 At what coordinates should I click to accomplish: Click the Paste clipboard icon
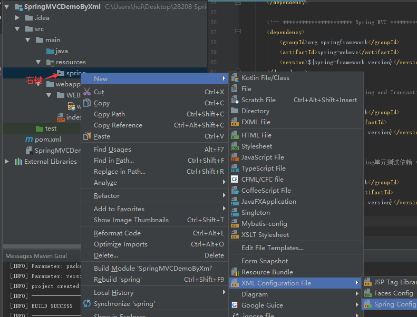[87, 136]
